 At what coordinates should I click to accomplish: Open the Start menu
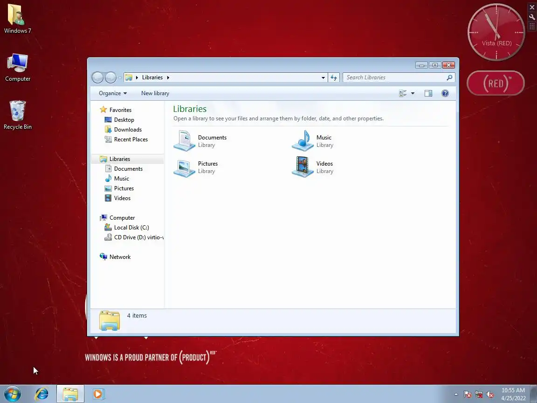click(x=12, y=394)
